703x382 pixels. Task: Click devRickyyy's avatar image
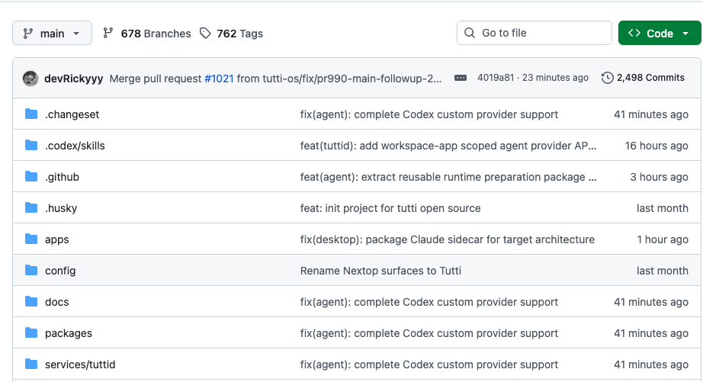(30, 79)
